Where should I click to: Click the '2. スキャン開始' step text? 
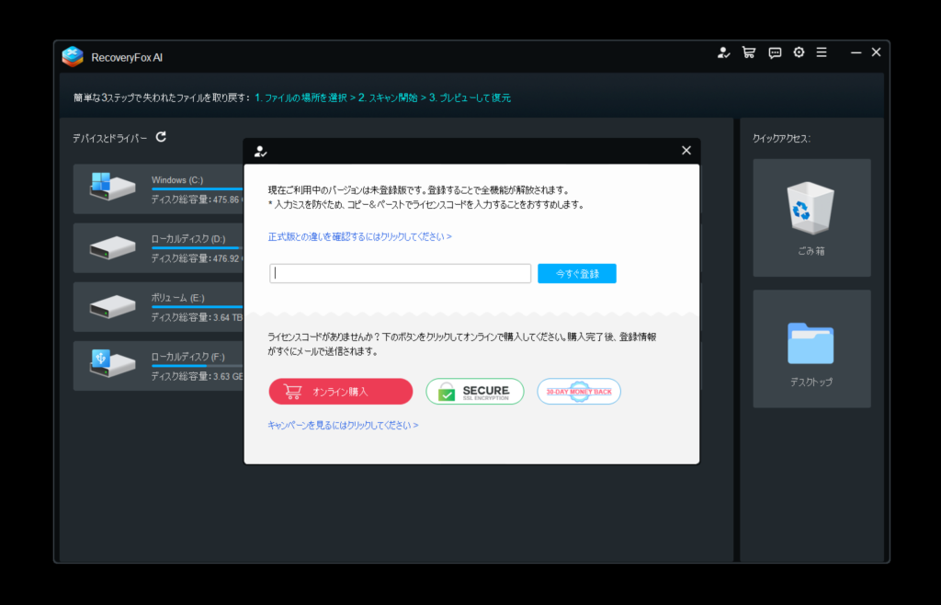388,97
